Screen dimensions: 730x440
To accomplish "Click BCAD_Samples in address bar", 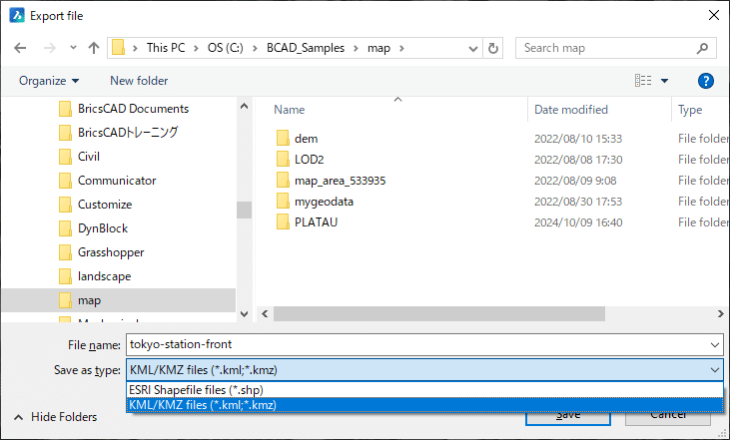I will (306, 48).
